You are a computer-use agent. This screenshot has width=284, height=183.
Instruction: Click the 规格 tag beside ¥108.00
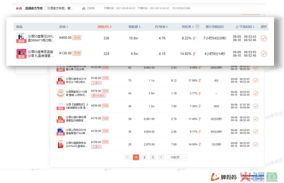105,142
